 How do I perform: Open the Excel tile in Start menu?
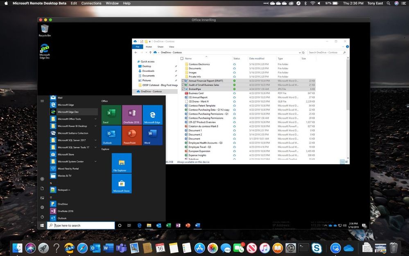[x=111, y=115]
